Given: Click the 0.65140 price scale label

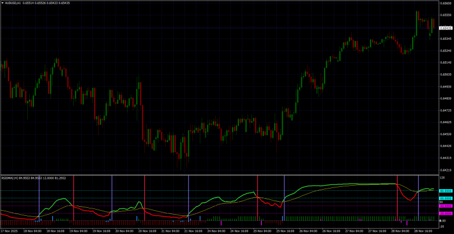Looking at the screenshot, I should pos(445,62).
